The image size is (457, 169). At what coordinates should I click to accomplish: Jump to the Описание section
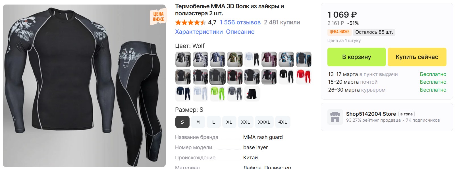point(240,32)
